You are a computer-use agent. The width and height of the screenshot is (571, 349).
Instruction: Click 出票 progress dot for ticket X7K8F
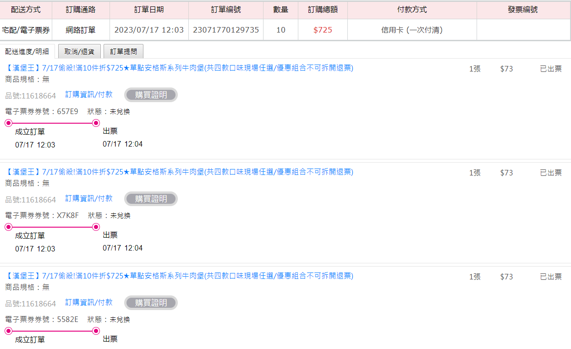point(96,227)
